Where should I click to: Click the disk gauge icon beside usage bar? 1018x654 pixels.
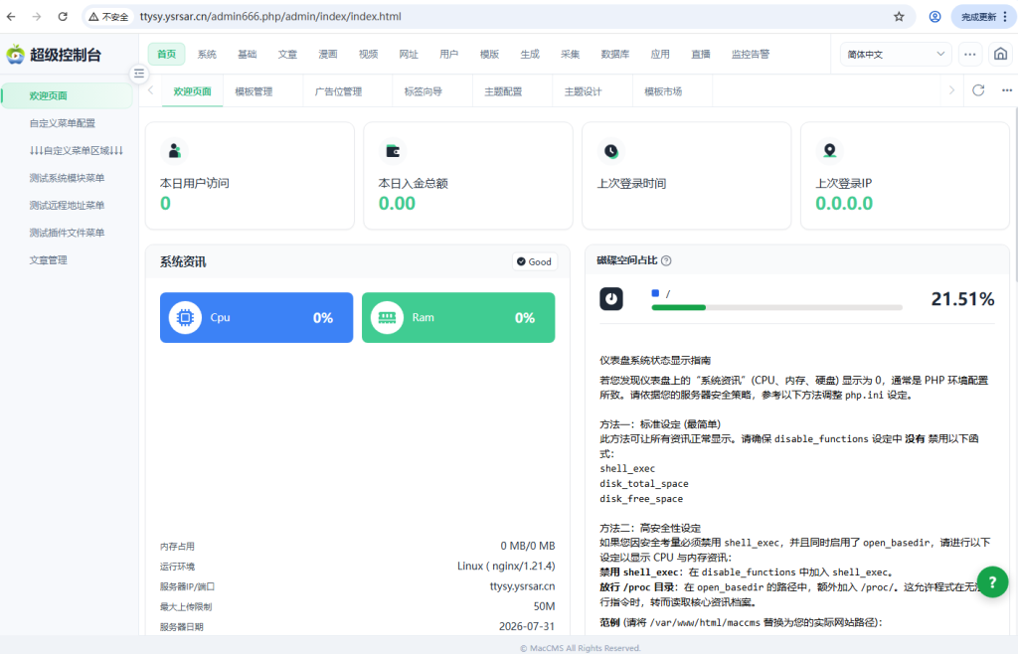pos(611,298)
